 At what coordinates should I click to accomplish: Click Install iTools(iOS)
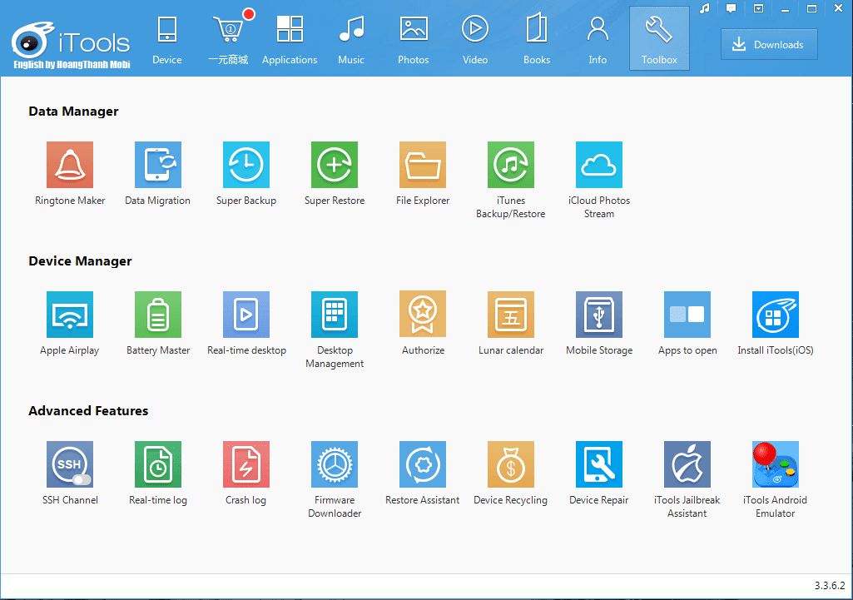coord(776,315)
